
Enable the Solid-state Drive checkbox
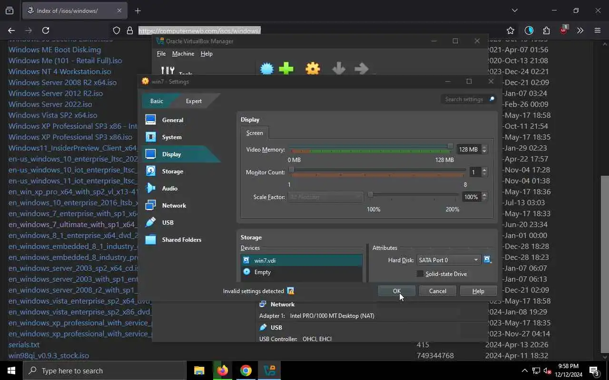coord(420,274)
